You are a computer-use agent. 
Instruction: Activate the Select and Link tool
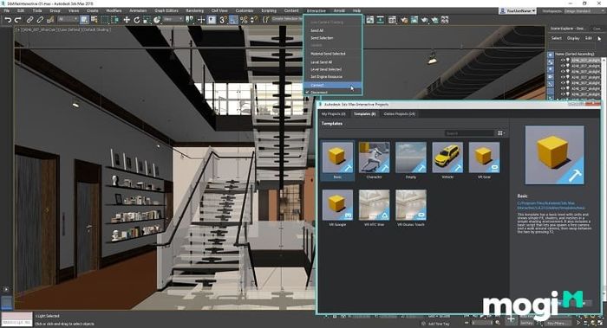[29, 20]
